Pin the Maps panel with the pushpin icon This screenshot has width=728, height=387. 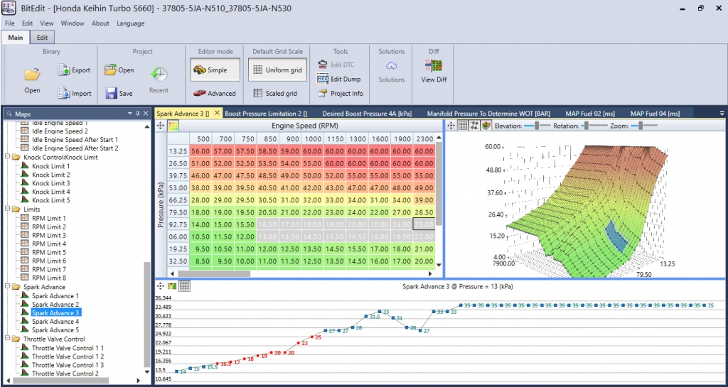[137, 113]
